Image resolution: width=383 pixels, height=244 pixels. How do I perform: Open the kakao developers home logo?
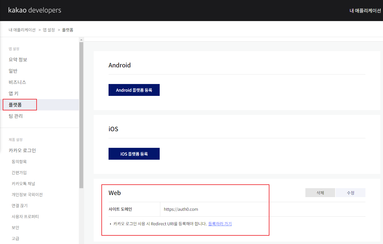click(35, 10)
